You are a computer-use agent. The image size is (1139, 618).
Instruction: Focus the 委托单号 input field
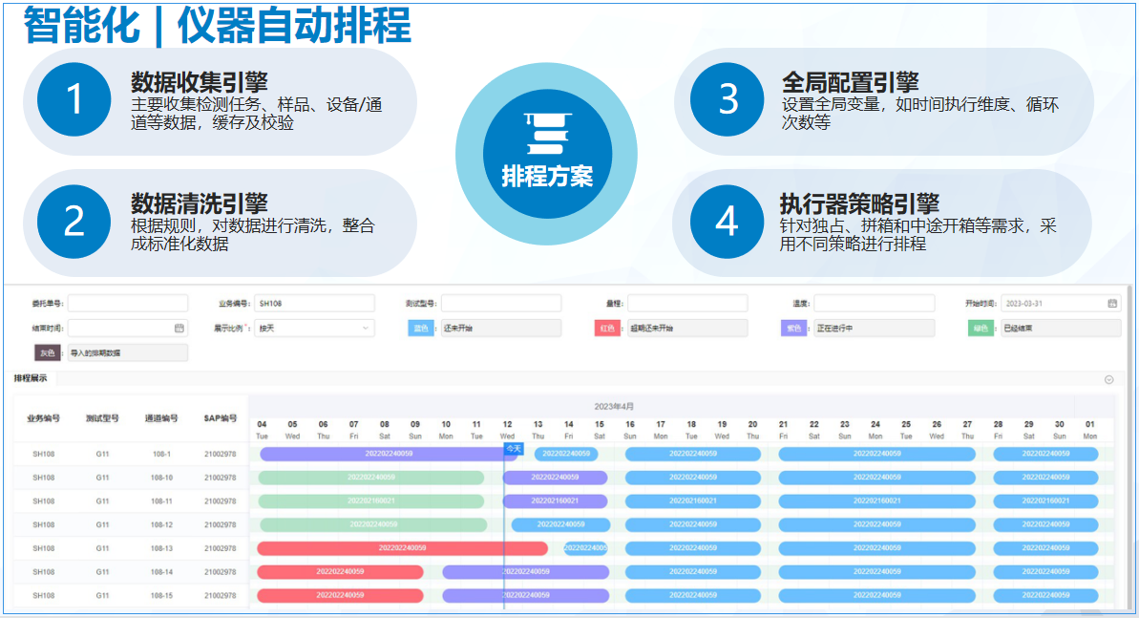[x=127, y=303]
